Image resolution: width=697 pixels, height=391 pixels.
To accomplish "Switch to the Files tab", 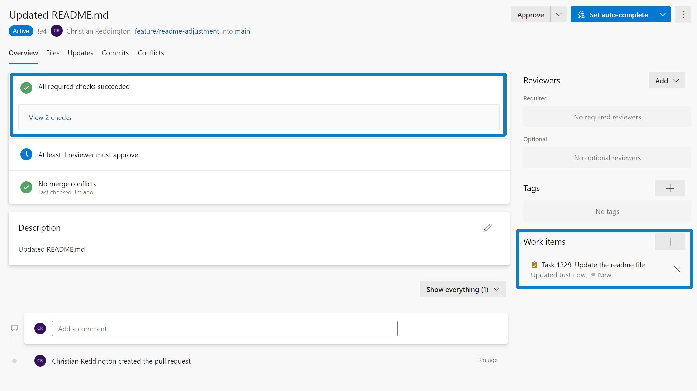I will [x=52, y=53].
